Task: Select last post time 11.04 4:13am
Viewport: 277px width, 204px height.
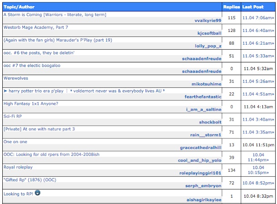Action: (258, 107)
